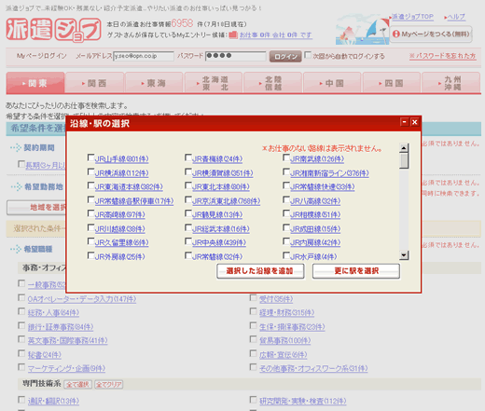
Task: Close the 沿線・駅の選択 dialog
Action: click(414, 122)
